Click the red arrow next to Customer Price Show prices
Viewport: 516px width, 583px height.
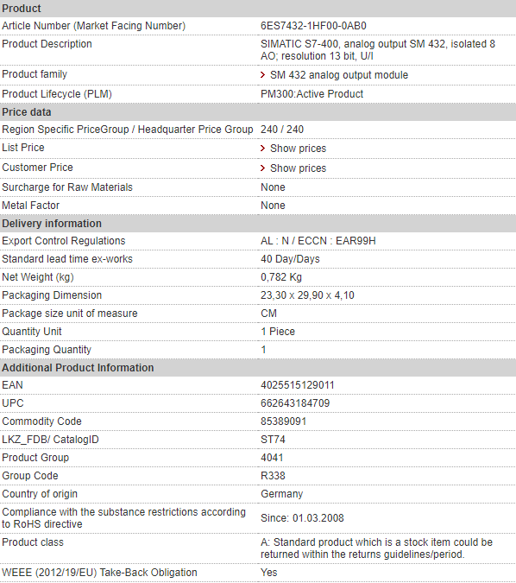coord(262,168)
